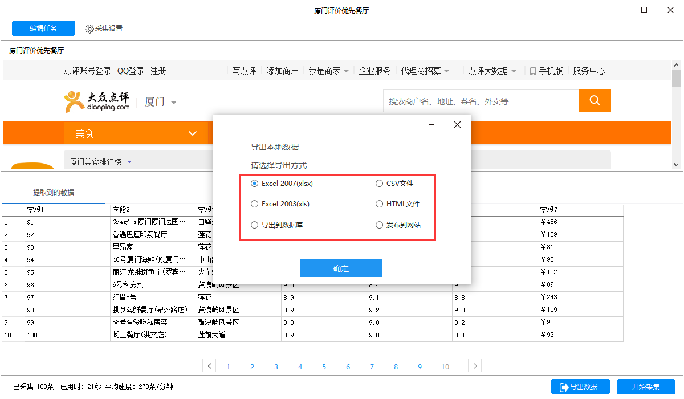
Task: Click the export icon on 导出数据 button
Action: coord(564,386)
